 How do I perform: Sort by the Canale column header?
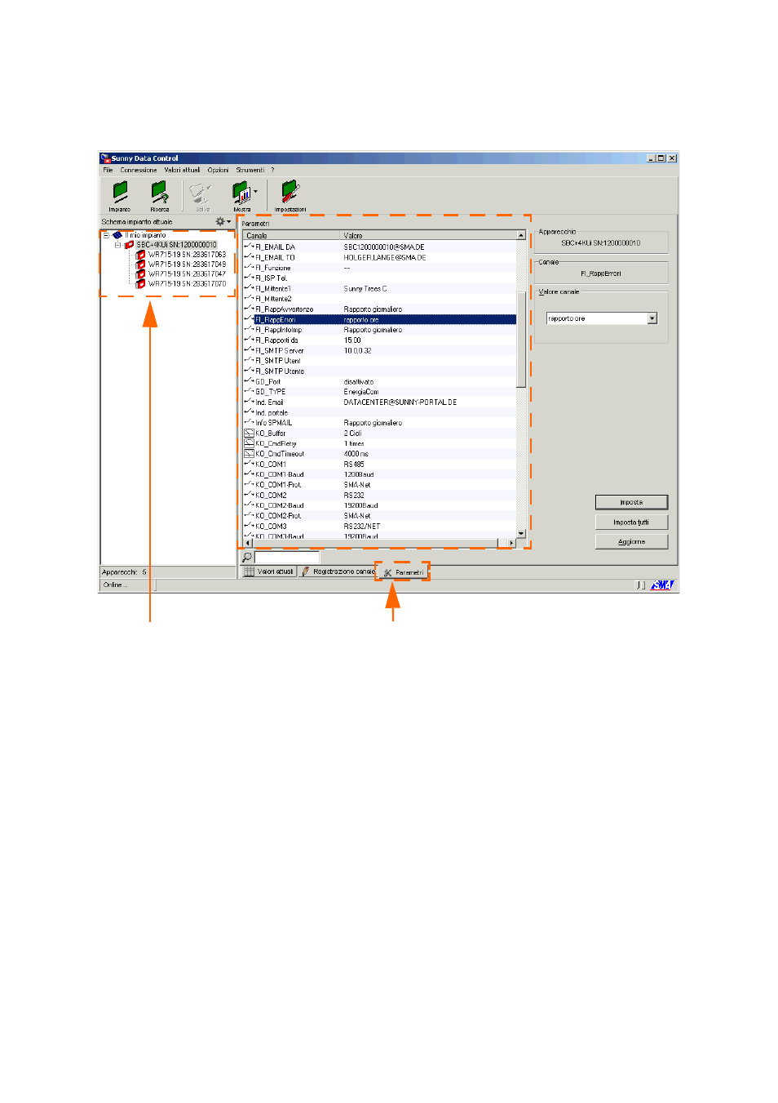290,235
